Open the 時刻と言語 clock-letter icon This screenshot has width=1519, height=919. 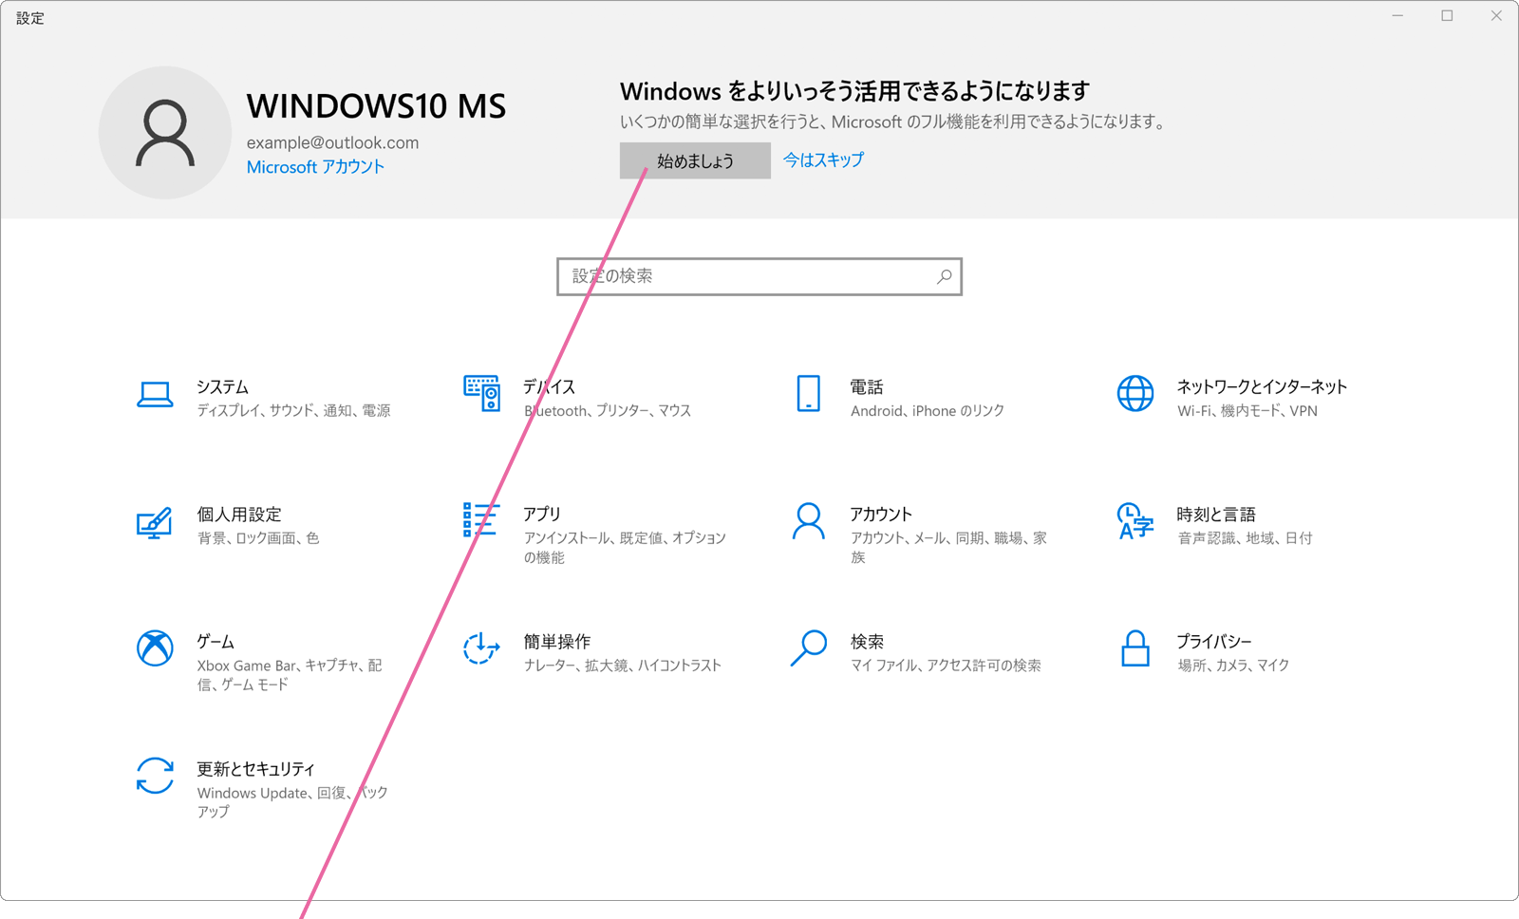1135,521
